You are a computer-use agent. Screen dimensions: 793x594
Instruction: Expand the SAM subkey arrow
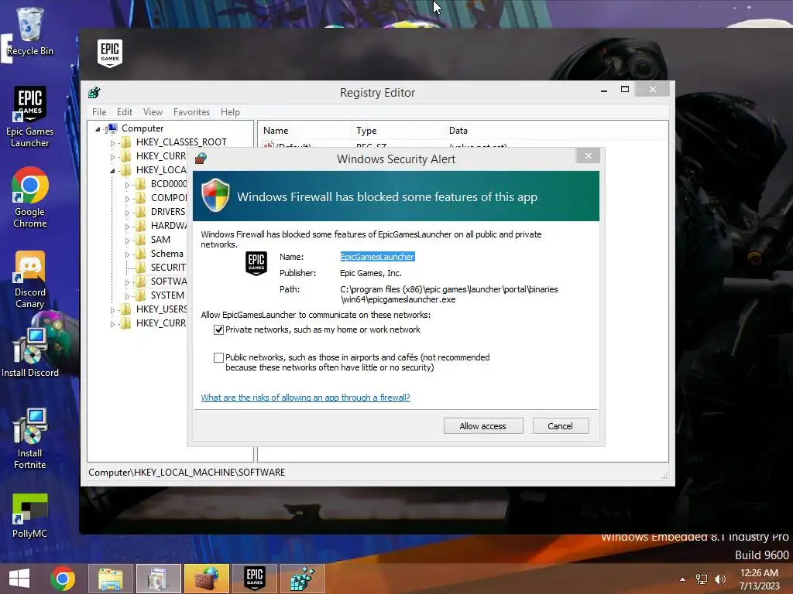tap(127, 241)
